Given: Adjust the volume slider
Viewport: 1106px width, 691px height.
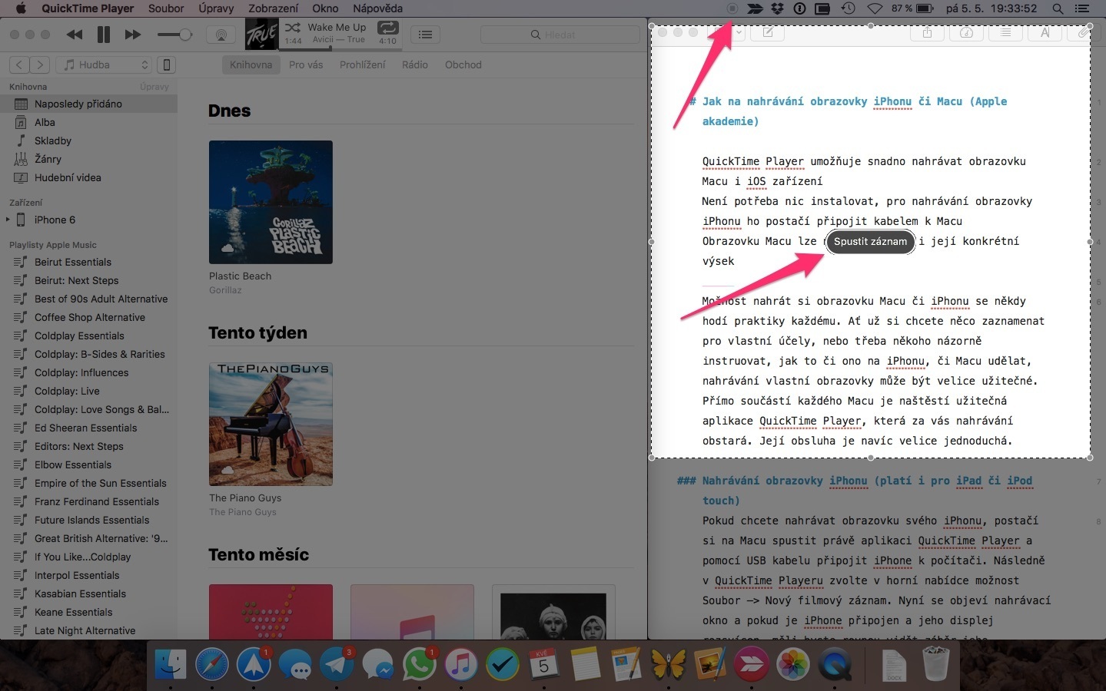Looking at the screenshot, I should click(x=174, y=35).
